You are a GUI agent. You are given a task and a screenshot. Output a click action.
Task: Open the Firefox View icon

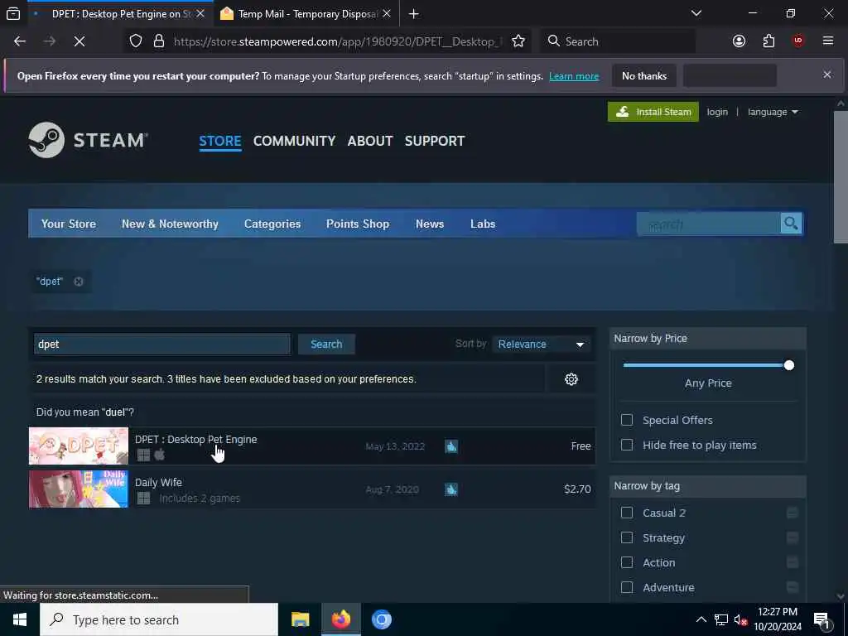[x=13, y=13]
